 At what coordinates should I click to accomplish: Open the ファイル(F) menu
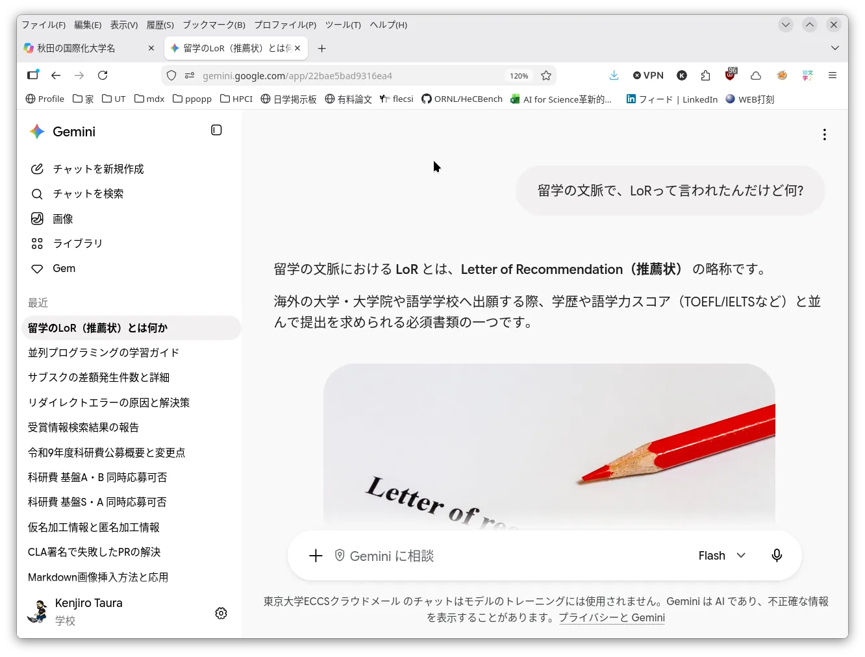44,25
